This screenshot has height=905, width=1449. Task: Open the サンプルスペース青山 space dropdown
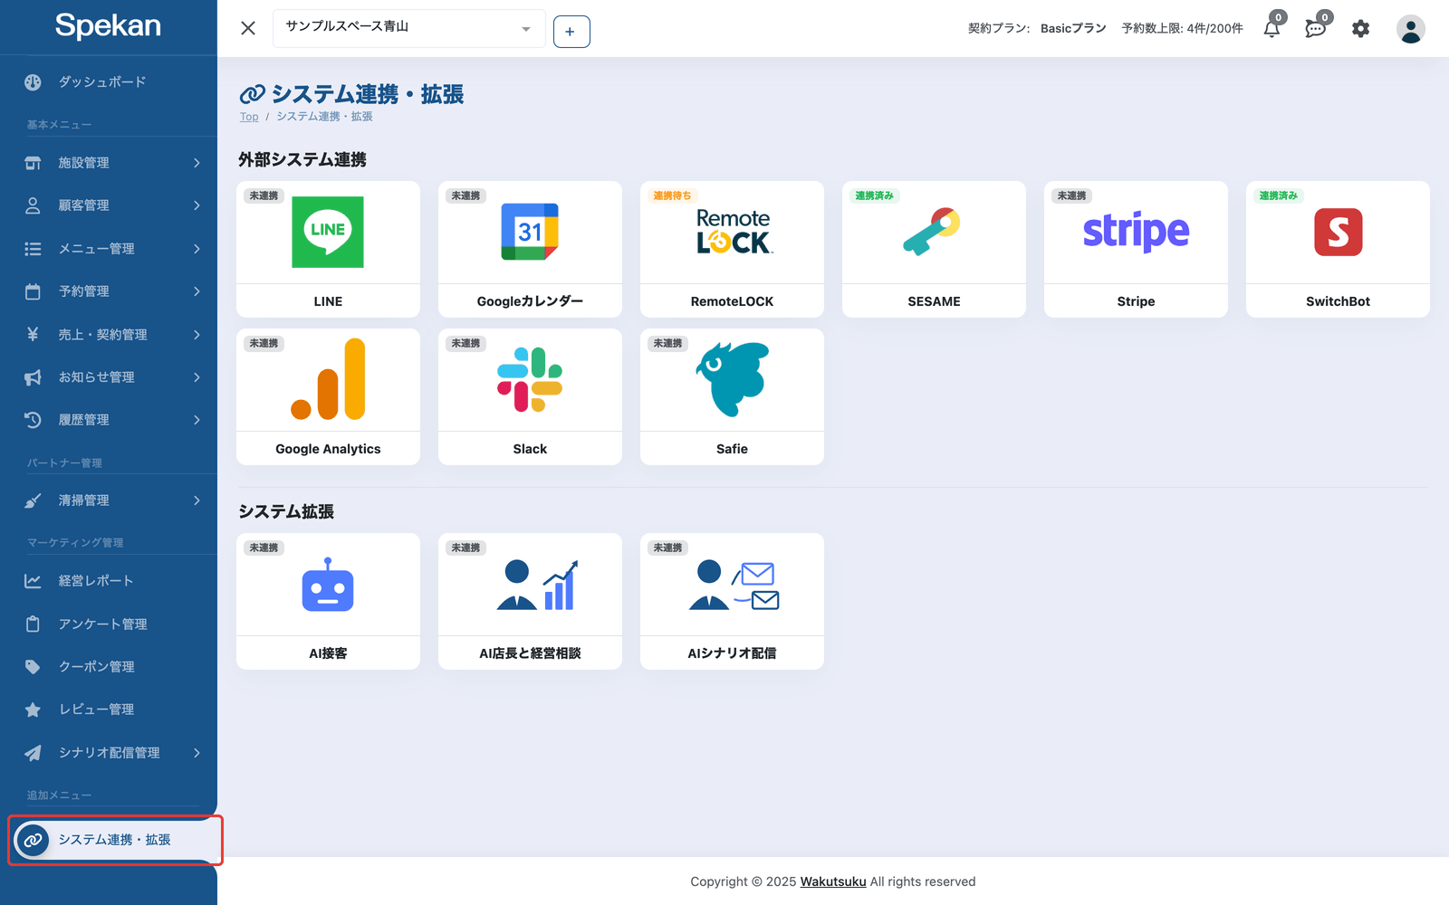(409, 28)
